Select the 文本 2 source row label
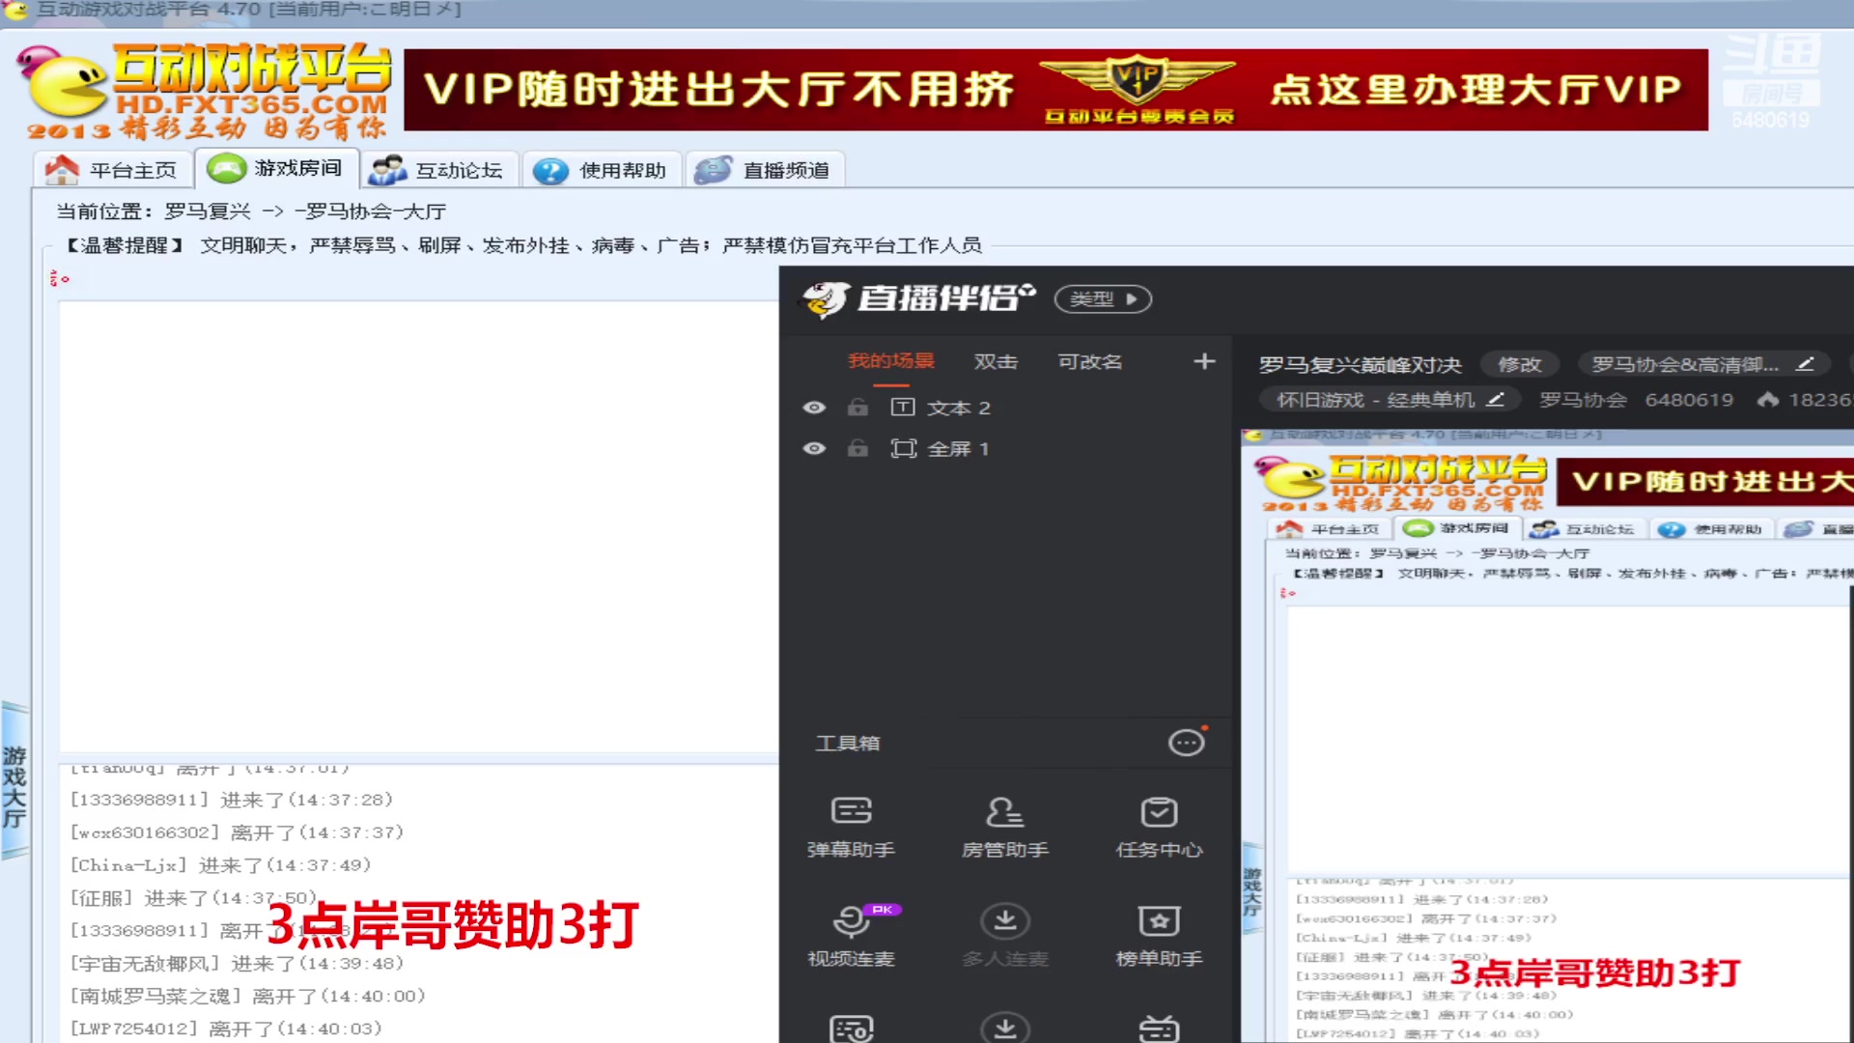 (x=959, y=408)
